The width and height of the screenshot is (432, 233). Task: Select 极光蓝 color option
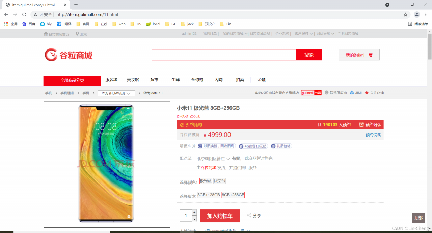[x=206, y=181]
